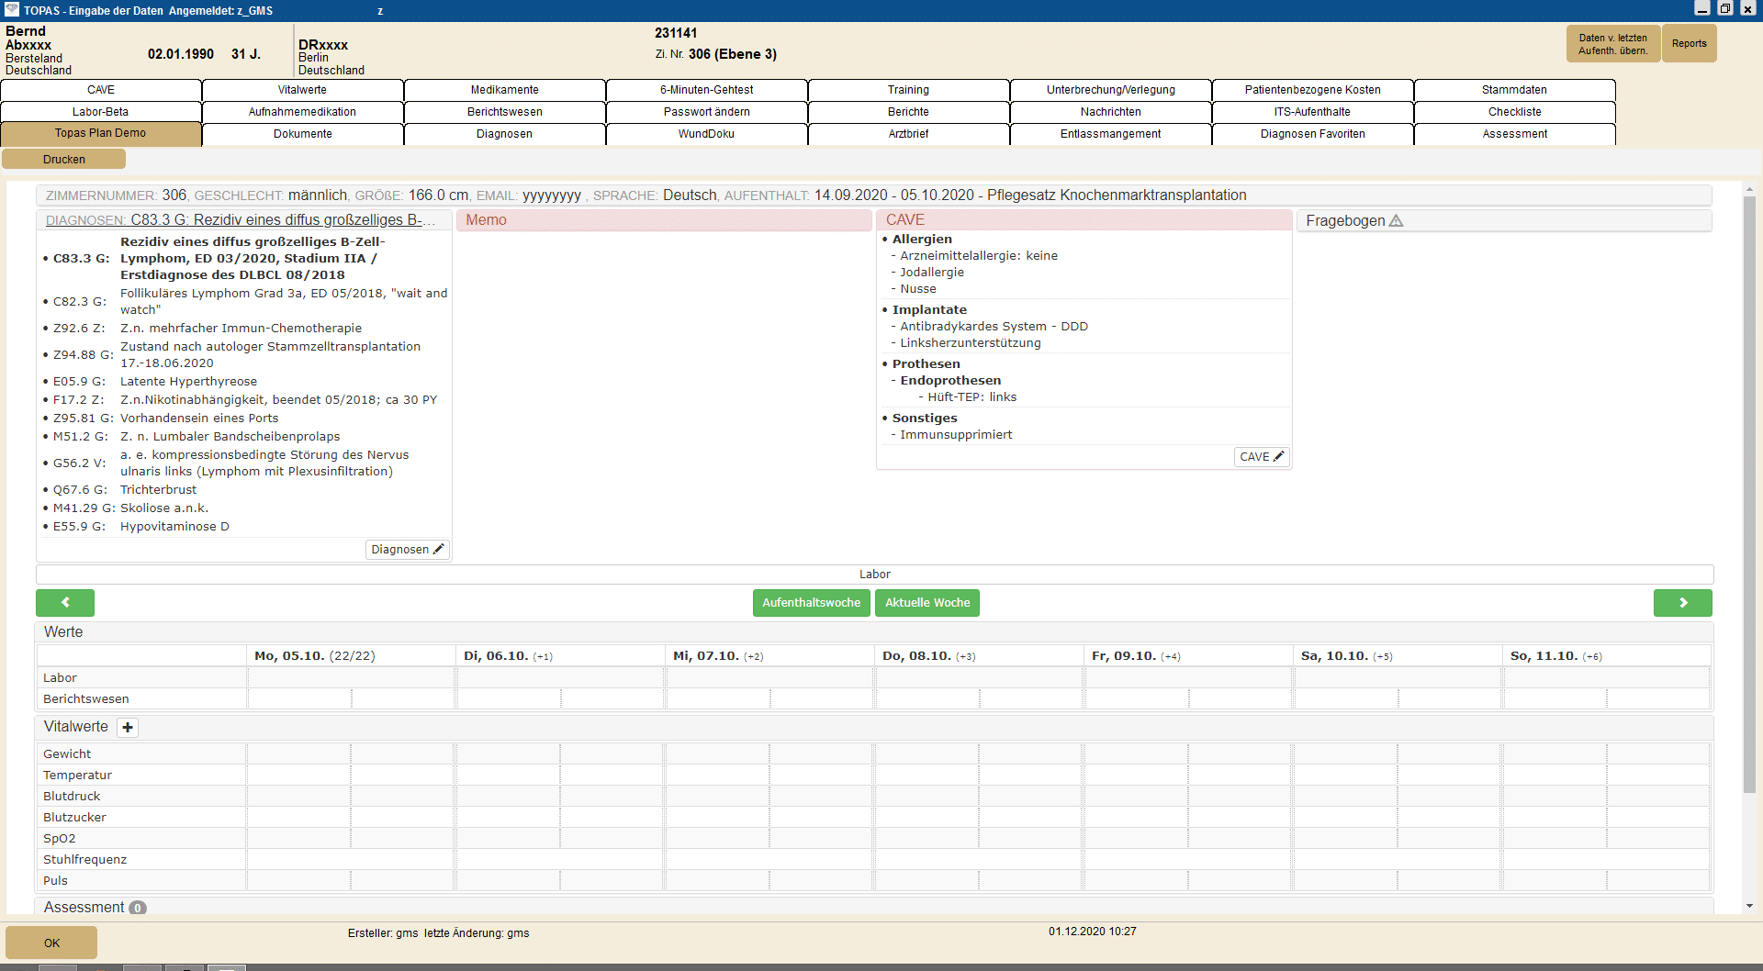Expand the Diagnosen header link

tap(241, 220)
